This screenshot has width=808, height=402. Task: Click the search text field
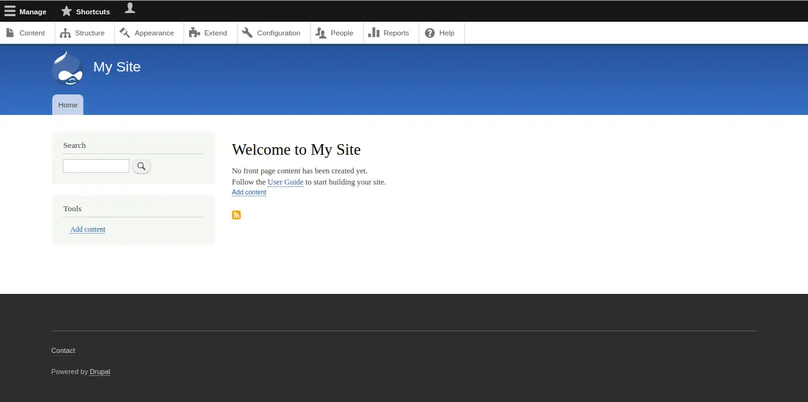coord(96,166)
